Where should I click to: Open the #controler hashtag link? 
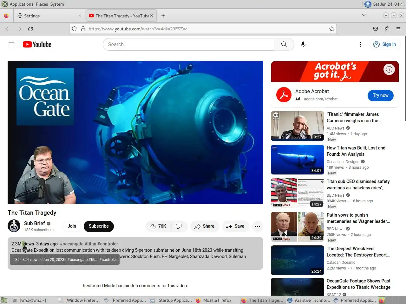(x=108, y=244)
